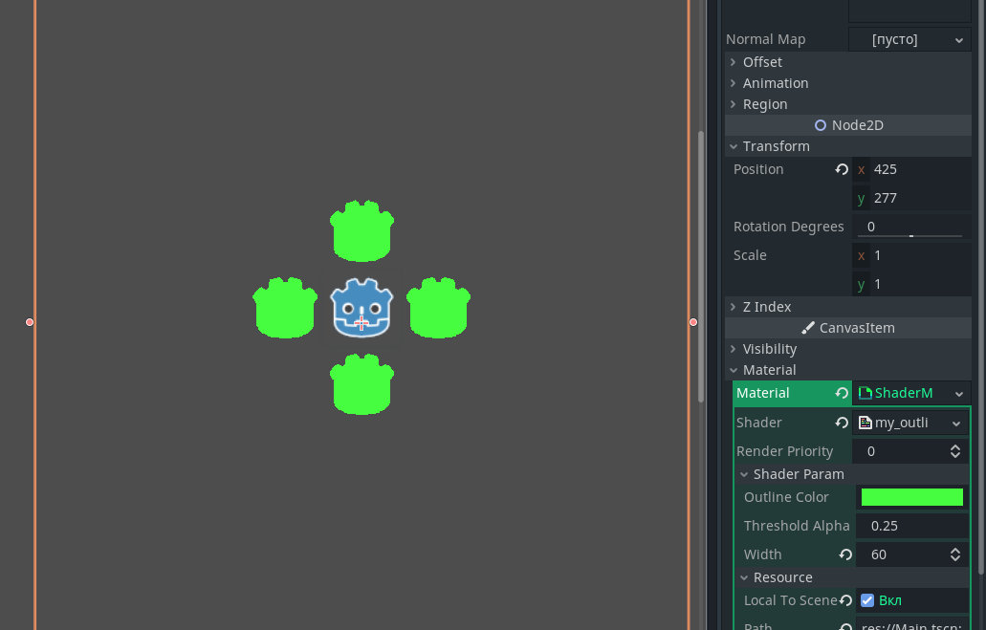Revert the Local To Scene setting
This screenshot has height=630, width=986.
pos(845,600)
